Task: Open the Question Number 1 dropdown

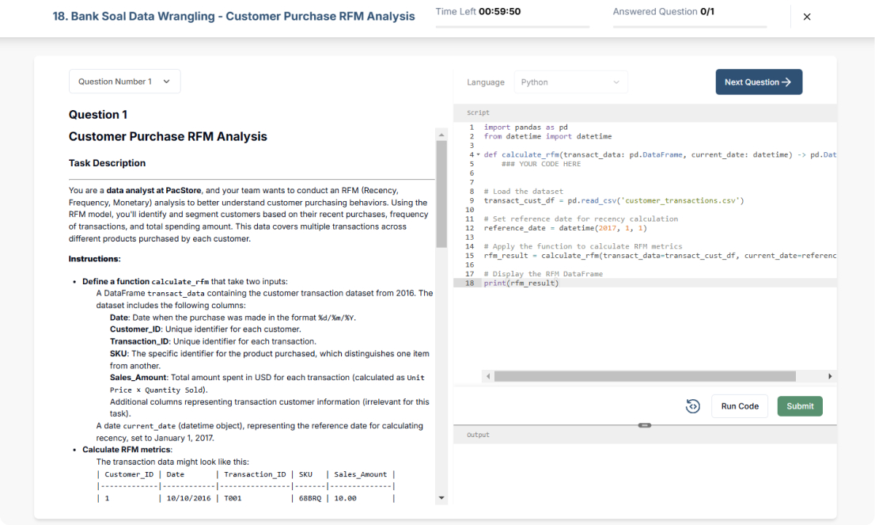Action: click(x=124, y=82)
